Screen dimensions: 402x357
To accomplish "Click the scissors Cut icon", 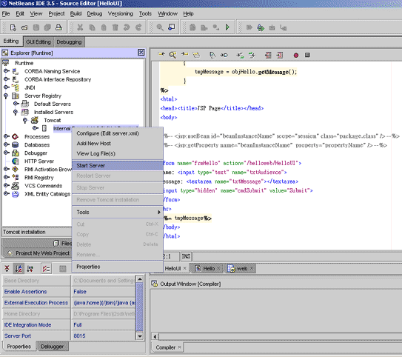I will click(x=80, y=27).
